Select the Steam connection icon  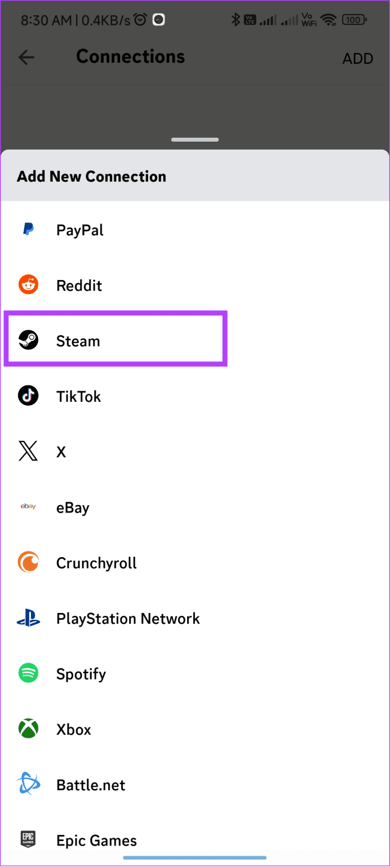(x=28, y=340)
